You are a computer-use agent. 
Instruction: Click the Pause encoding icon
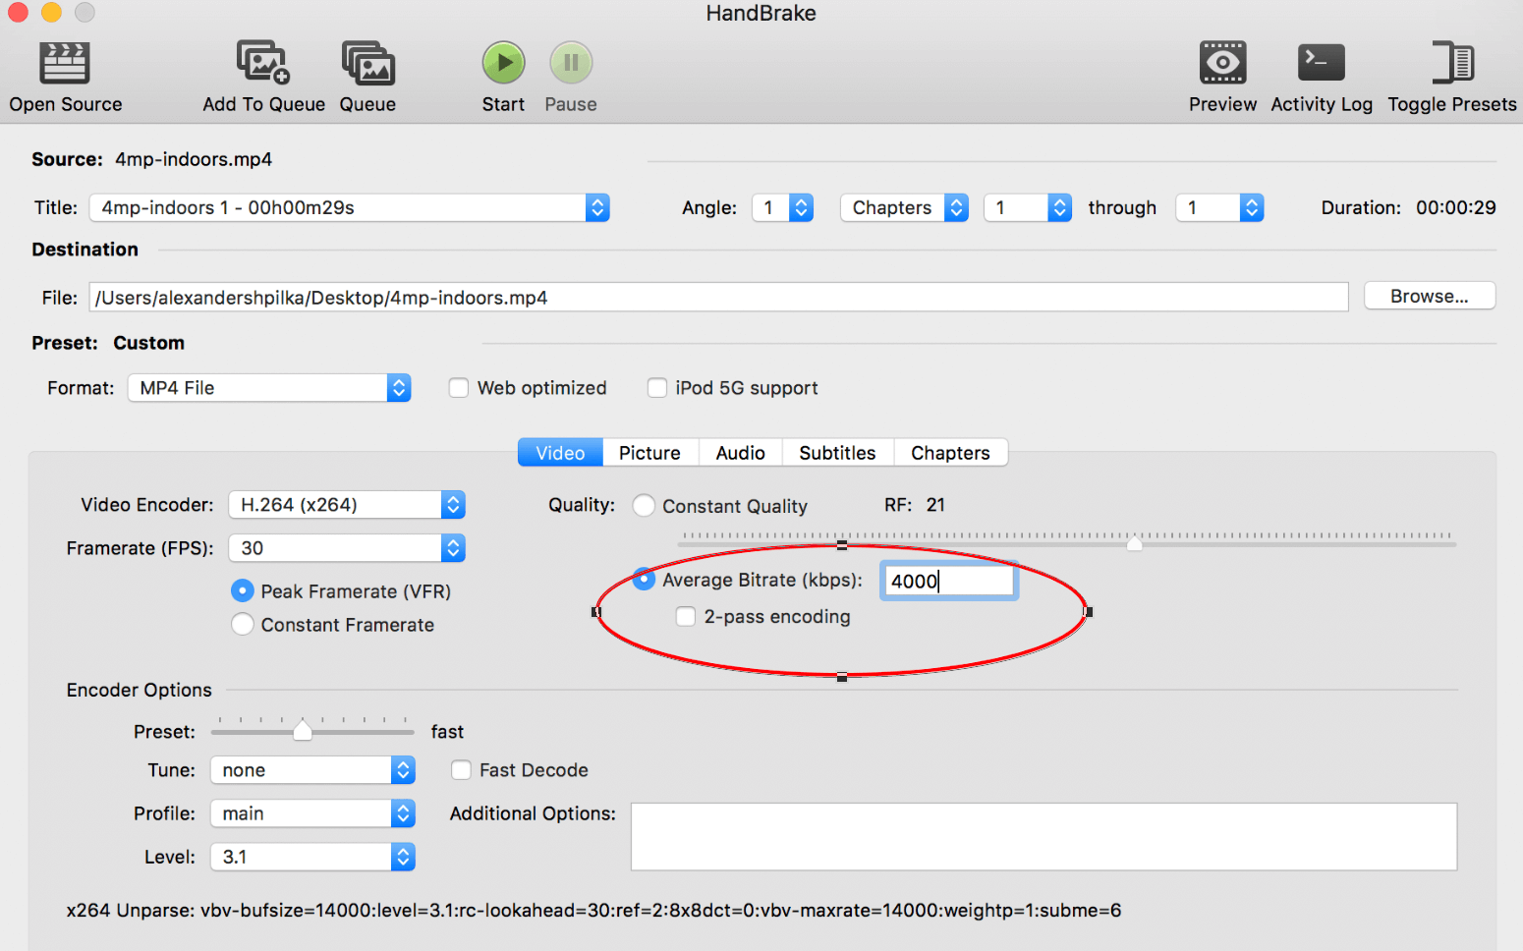(571, 63)
